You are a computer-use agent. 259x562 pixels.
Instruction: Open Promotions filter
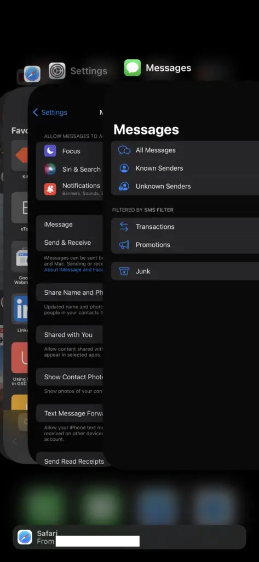(x=185, y=244)
